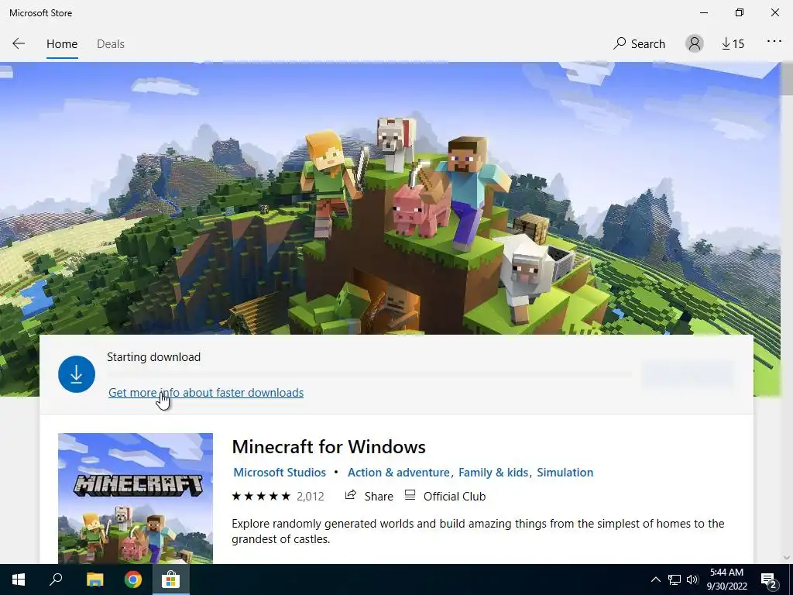The image size is (793, 595).
Task: Restore down the Microsoft Store window
Action: pos(740,12)
